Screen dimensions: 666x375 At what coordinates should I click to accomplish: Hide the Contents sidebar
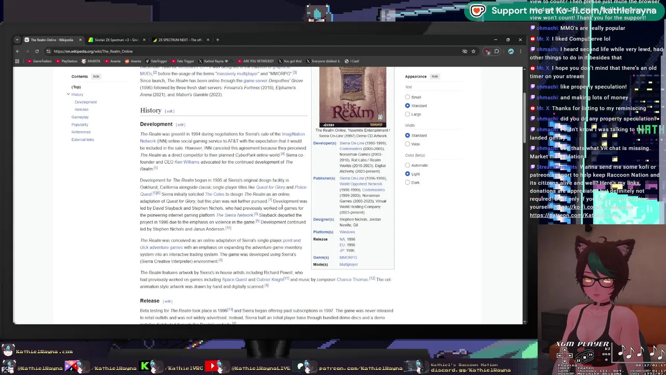coord(96,77)
